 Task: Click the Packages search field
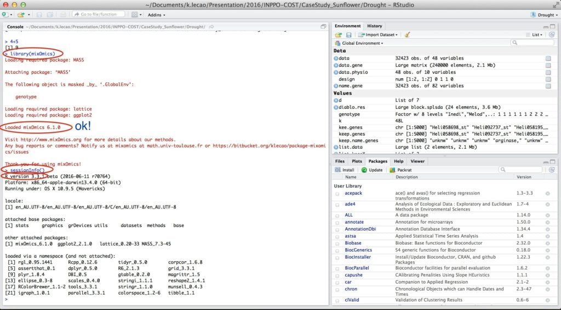(521, 169)
